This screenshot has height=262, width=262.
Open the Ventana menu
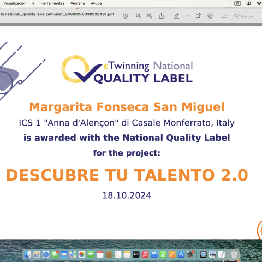pyautogui.click(x=78, y=3)
